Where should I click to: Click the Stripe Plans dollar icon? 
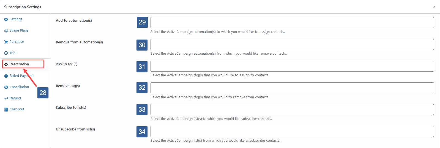6,31
